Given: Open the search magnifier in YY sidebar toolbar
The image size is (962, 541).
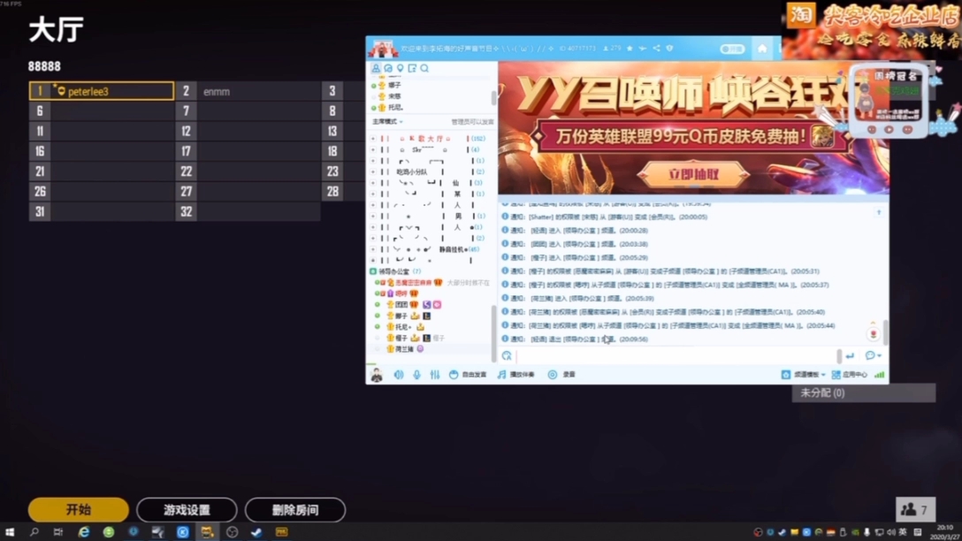Looking at the screenshot, I should click(x=424, y=68).
